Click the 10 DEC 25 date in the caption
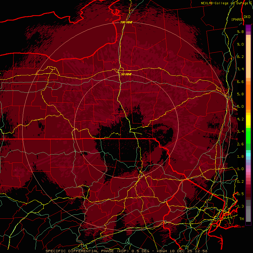The image size is (253, 253). pos(182,251)
